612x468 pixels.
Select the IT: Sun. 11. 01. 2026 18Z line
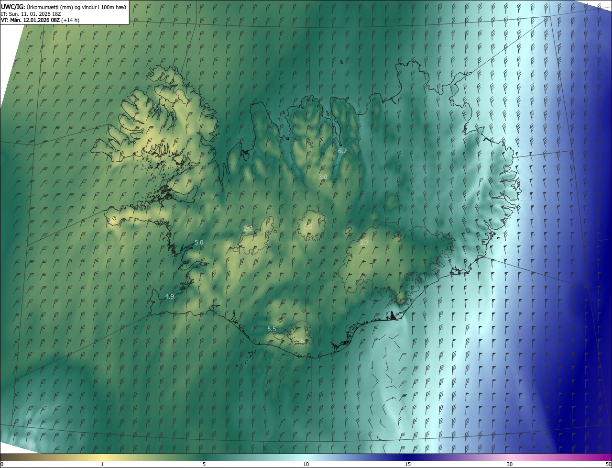click(x=31, y=14)
